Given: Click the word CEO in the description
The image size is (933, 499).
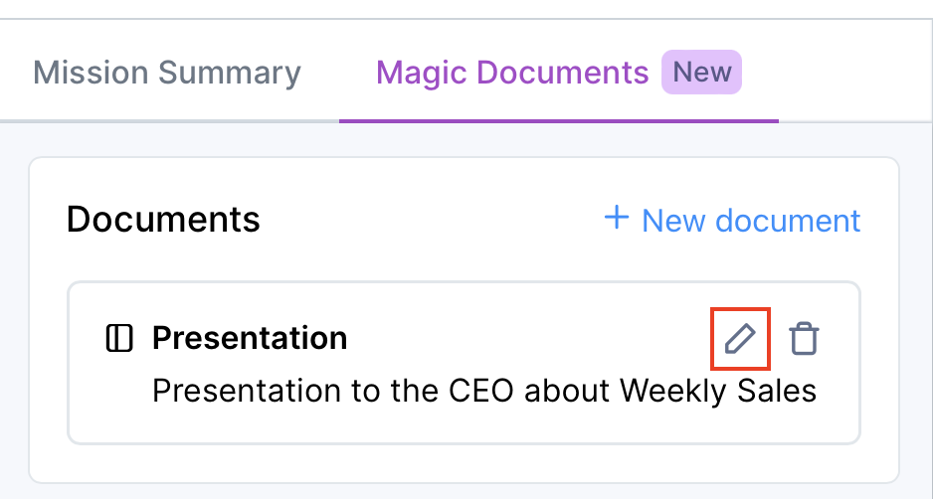Looking at the screenshot, I should pyautogui.click(x=482, y=391).
